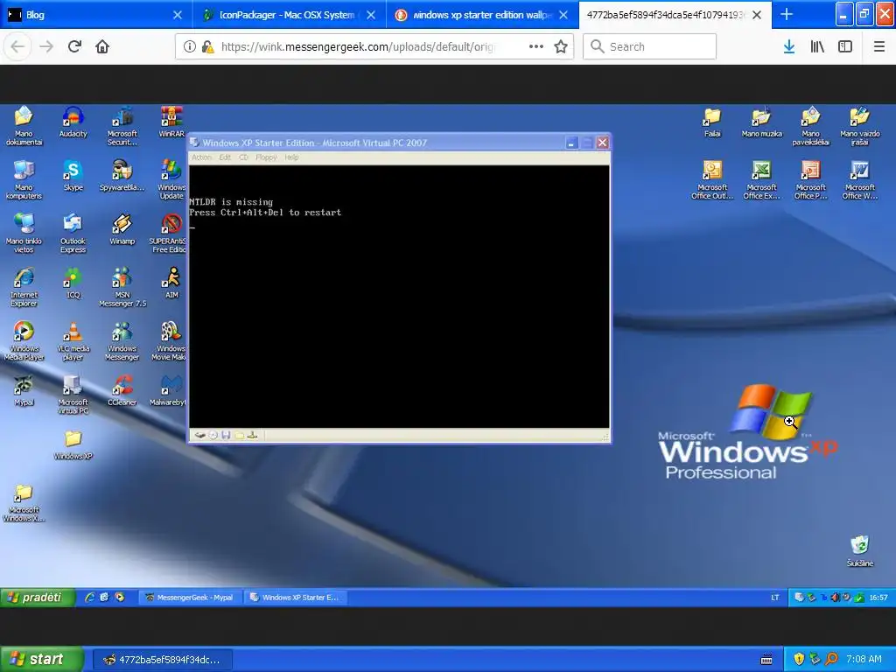Open Floppy menu in Virtual PC window
Screen dimensions: 896x672
point(266,157)
